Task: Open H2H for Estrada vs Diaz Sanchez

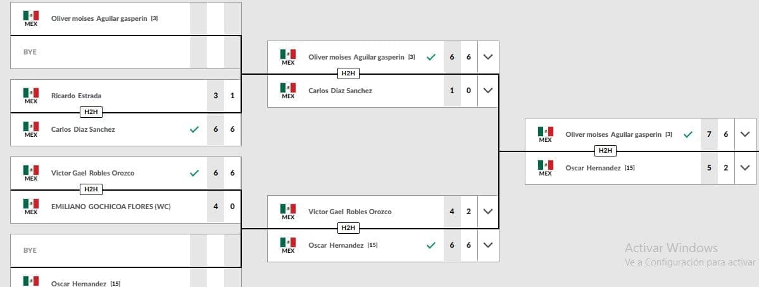Action: pos(91,113)
